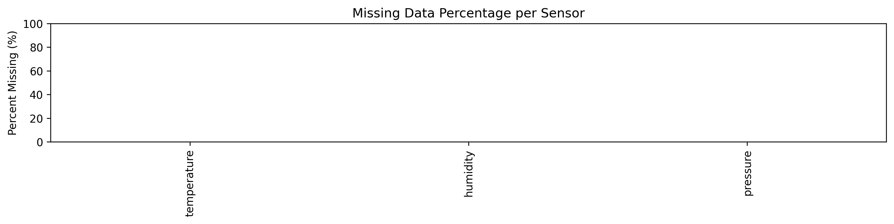Click the y-axis tick label '0'

pos(40,142)
